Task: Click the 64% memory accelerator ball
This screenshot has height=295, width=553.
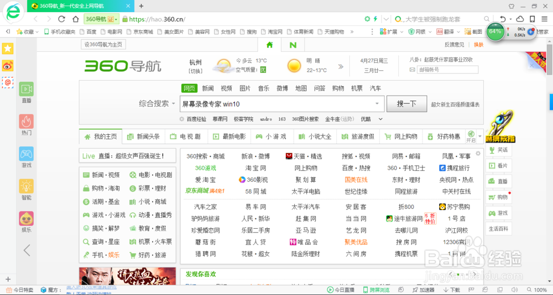Action: coord(495,31)
